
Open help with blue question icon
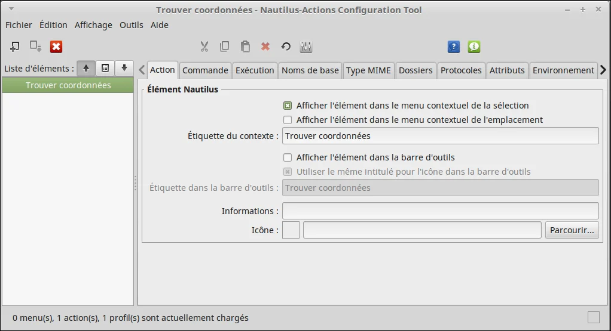point(454,47)
